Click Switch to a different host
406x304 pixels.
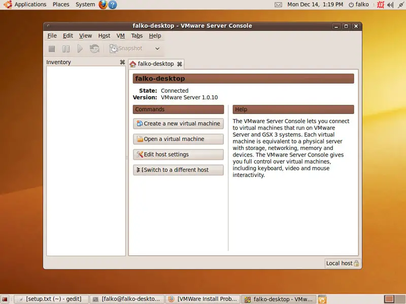tap(179, 170)
